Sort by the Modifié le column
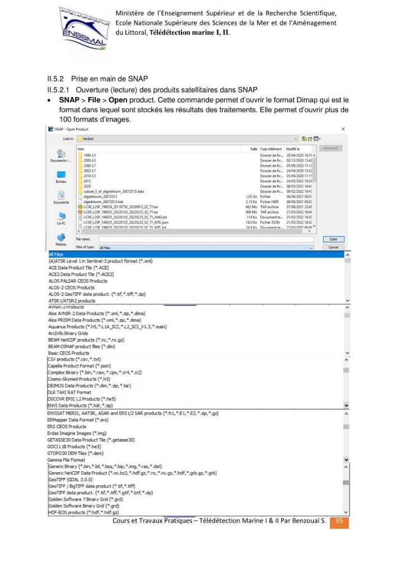 (x=293, y=149)
